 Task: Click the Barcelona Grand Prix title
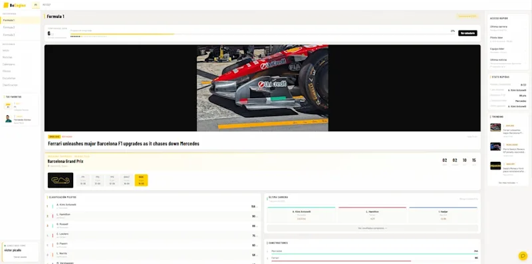coord(65,161)
